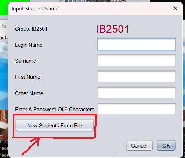Click the Other Name label text
This screenshot has width=185, height=158.
(x=29, y=93)
